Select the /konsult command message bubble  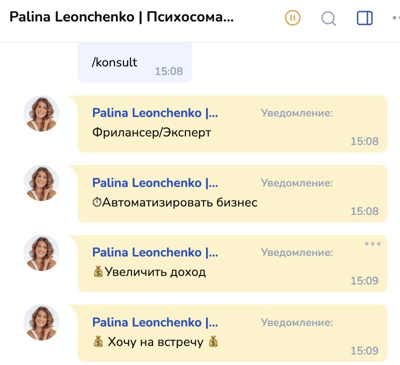pyautogui.click(x=134, y=62)
